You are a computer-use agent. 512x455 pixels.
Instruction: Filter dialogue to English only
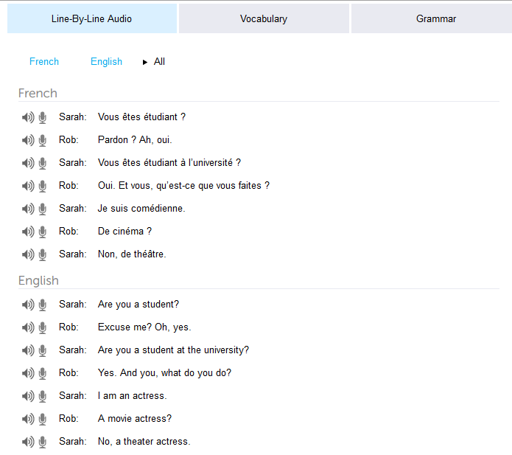coord(106,62)
